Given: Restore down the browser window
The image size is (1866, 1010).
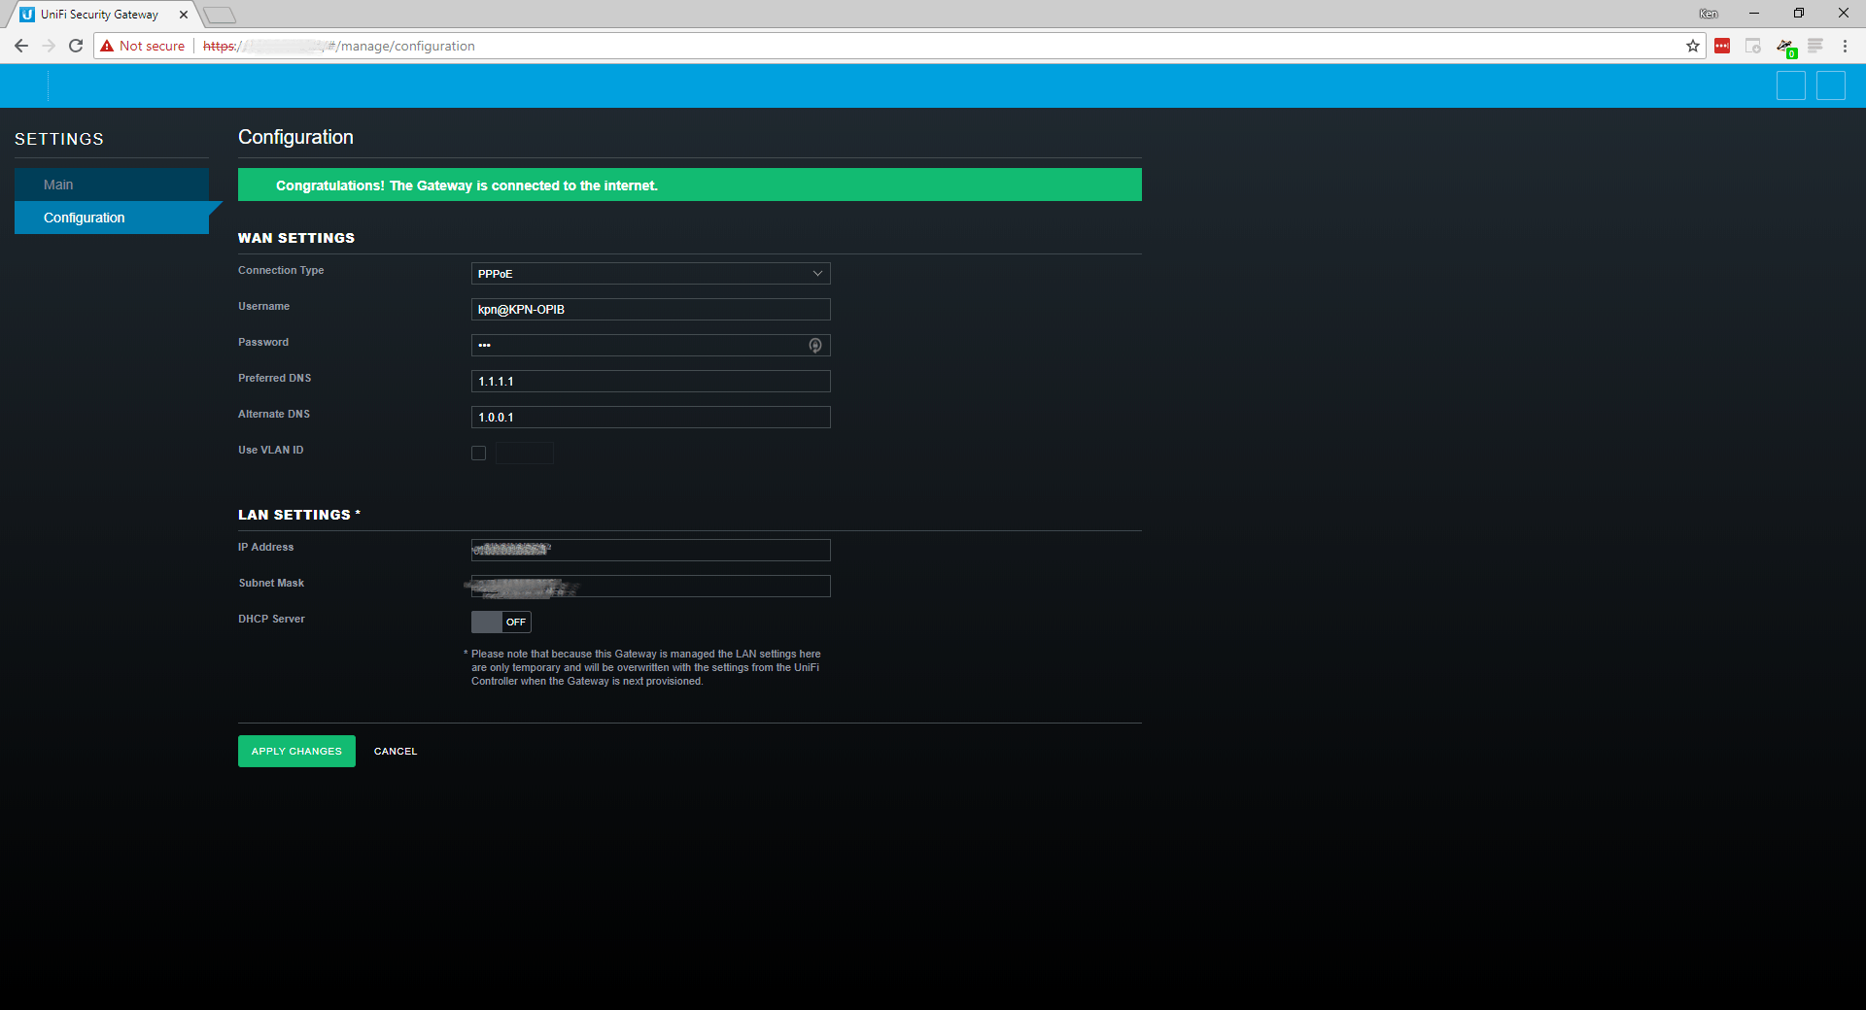Looking at the screenshot, I should (1799, 14).
